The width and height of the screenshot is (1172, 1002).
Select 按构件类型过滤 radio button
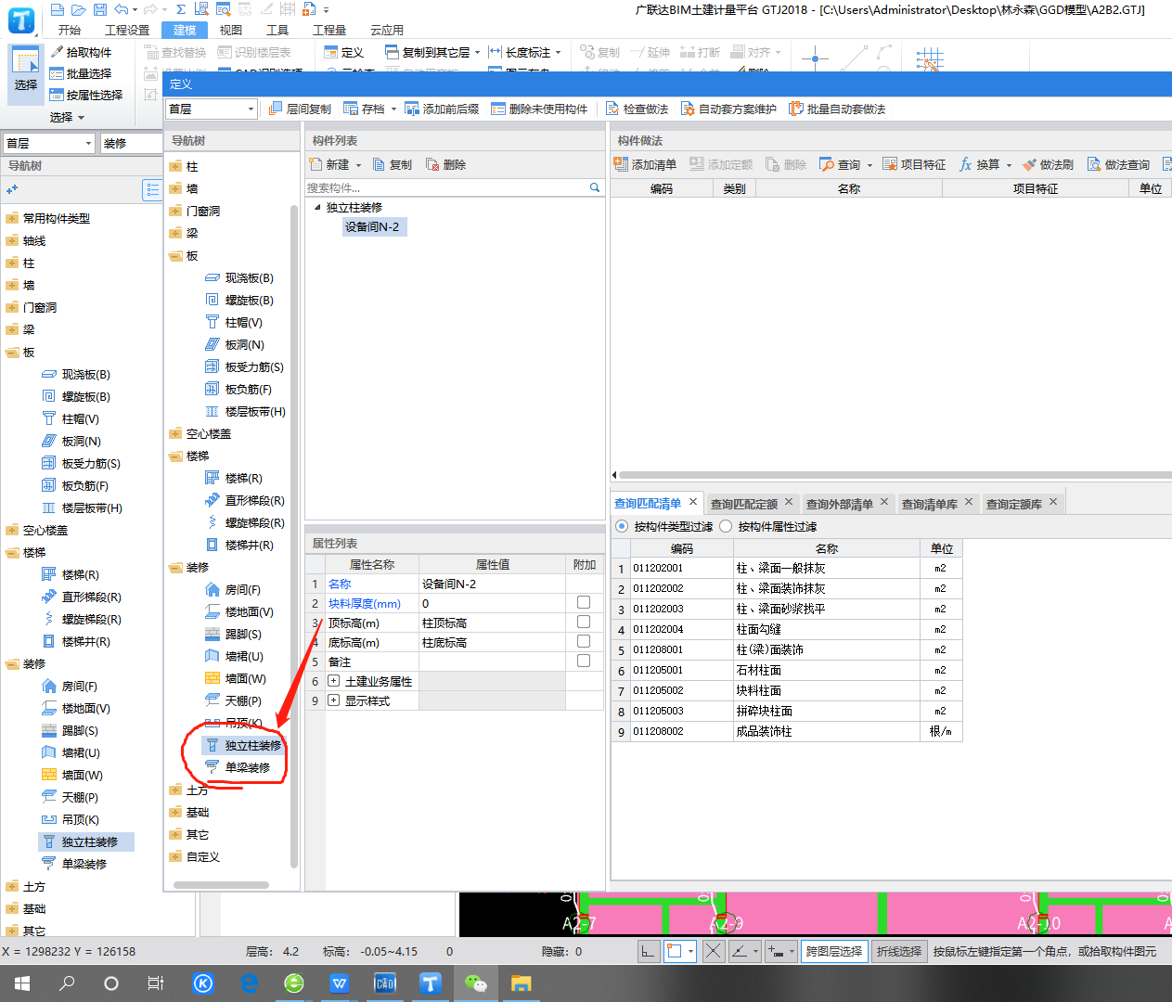tap(623, 526)
